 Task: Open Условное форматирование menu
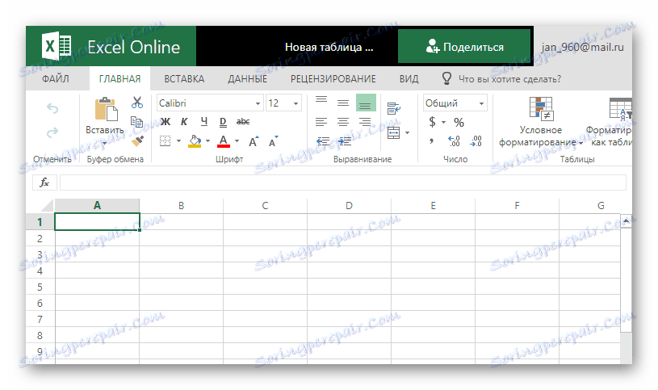tap(541, 122)
